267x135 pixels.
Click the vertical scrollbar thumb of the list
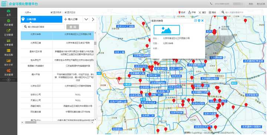95,43
